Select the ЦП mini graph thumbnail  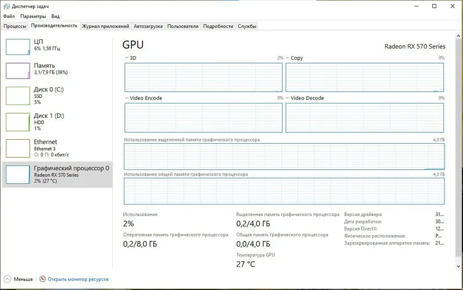tap(18, 47)
